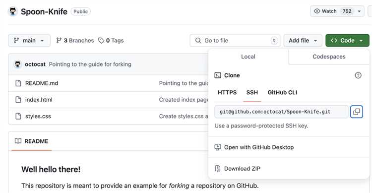Select the HTTPS clone option

(227, 92)
